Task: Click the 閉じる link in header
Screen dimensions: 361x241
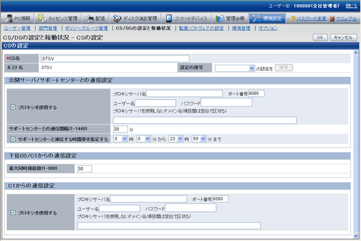Action: 351,6
